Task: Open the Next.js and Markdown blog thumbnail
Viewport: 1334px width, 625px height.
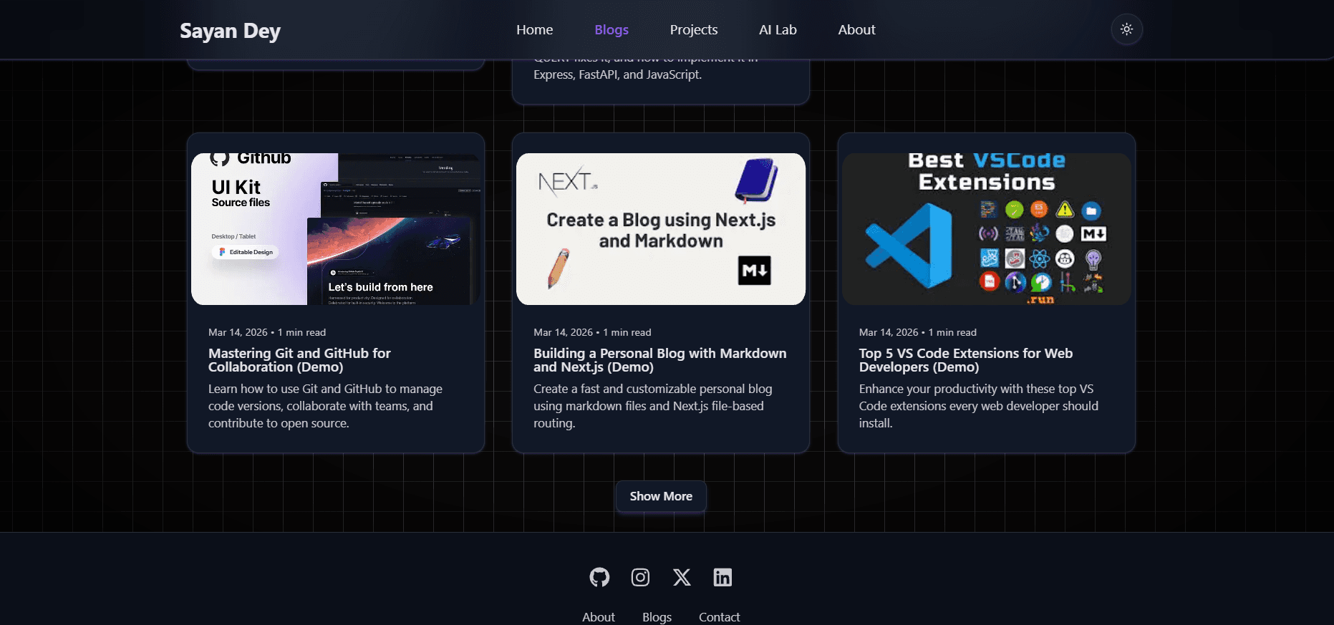Action: click(661, 229)
